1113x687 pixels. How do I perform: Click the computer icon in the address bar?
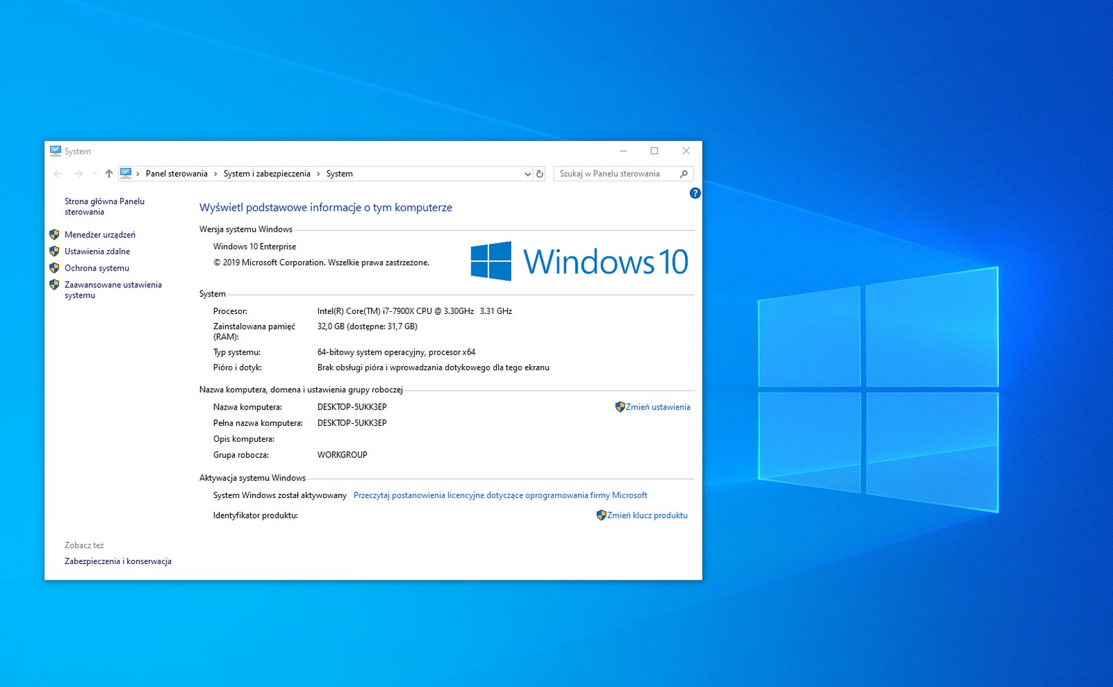(x=126, y=174)
